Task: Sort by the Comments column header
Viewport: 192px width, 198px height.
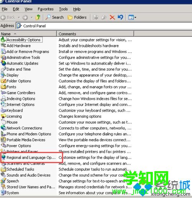Action: coord(95,34)
